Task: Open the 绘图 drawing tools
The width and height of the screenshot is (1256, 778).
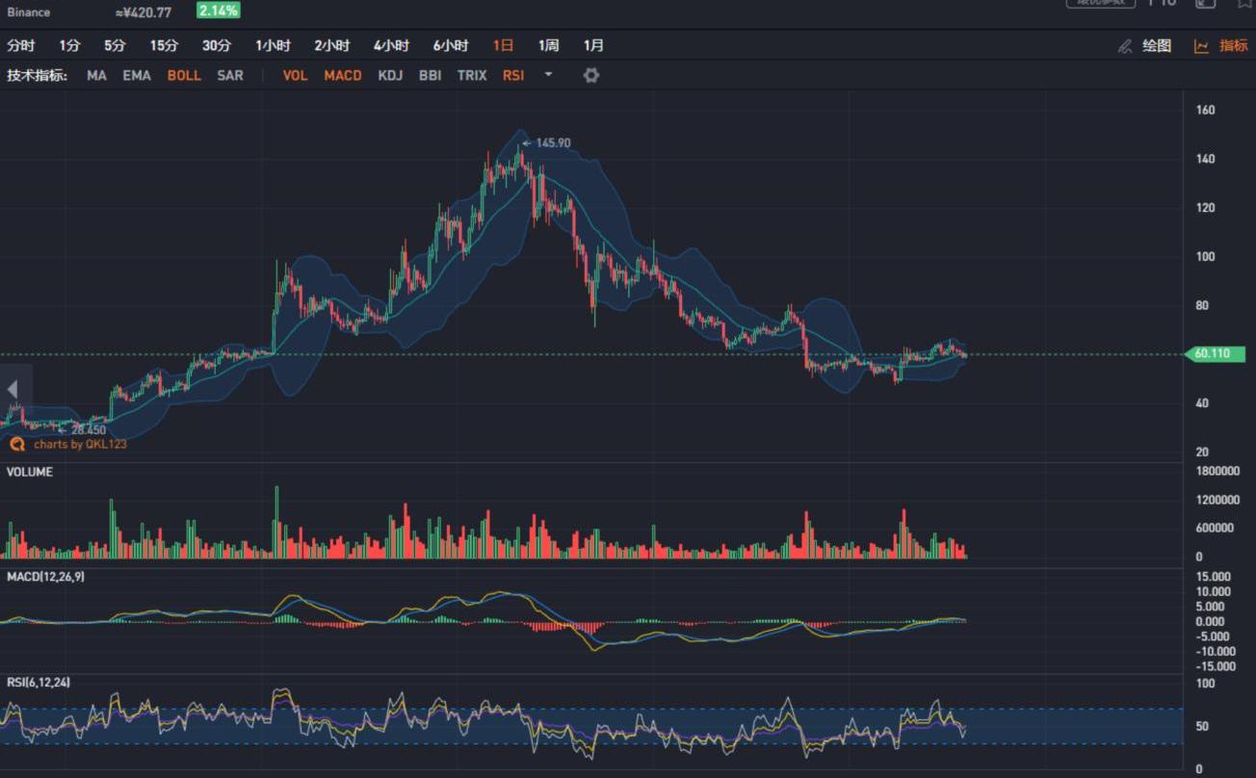Action: pos(1157,46)
